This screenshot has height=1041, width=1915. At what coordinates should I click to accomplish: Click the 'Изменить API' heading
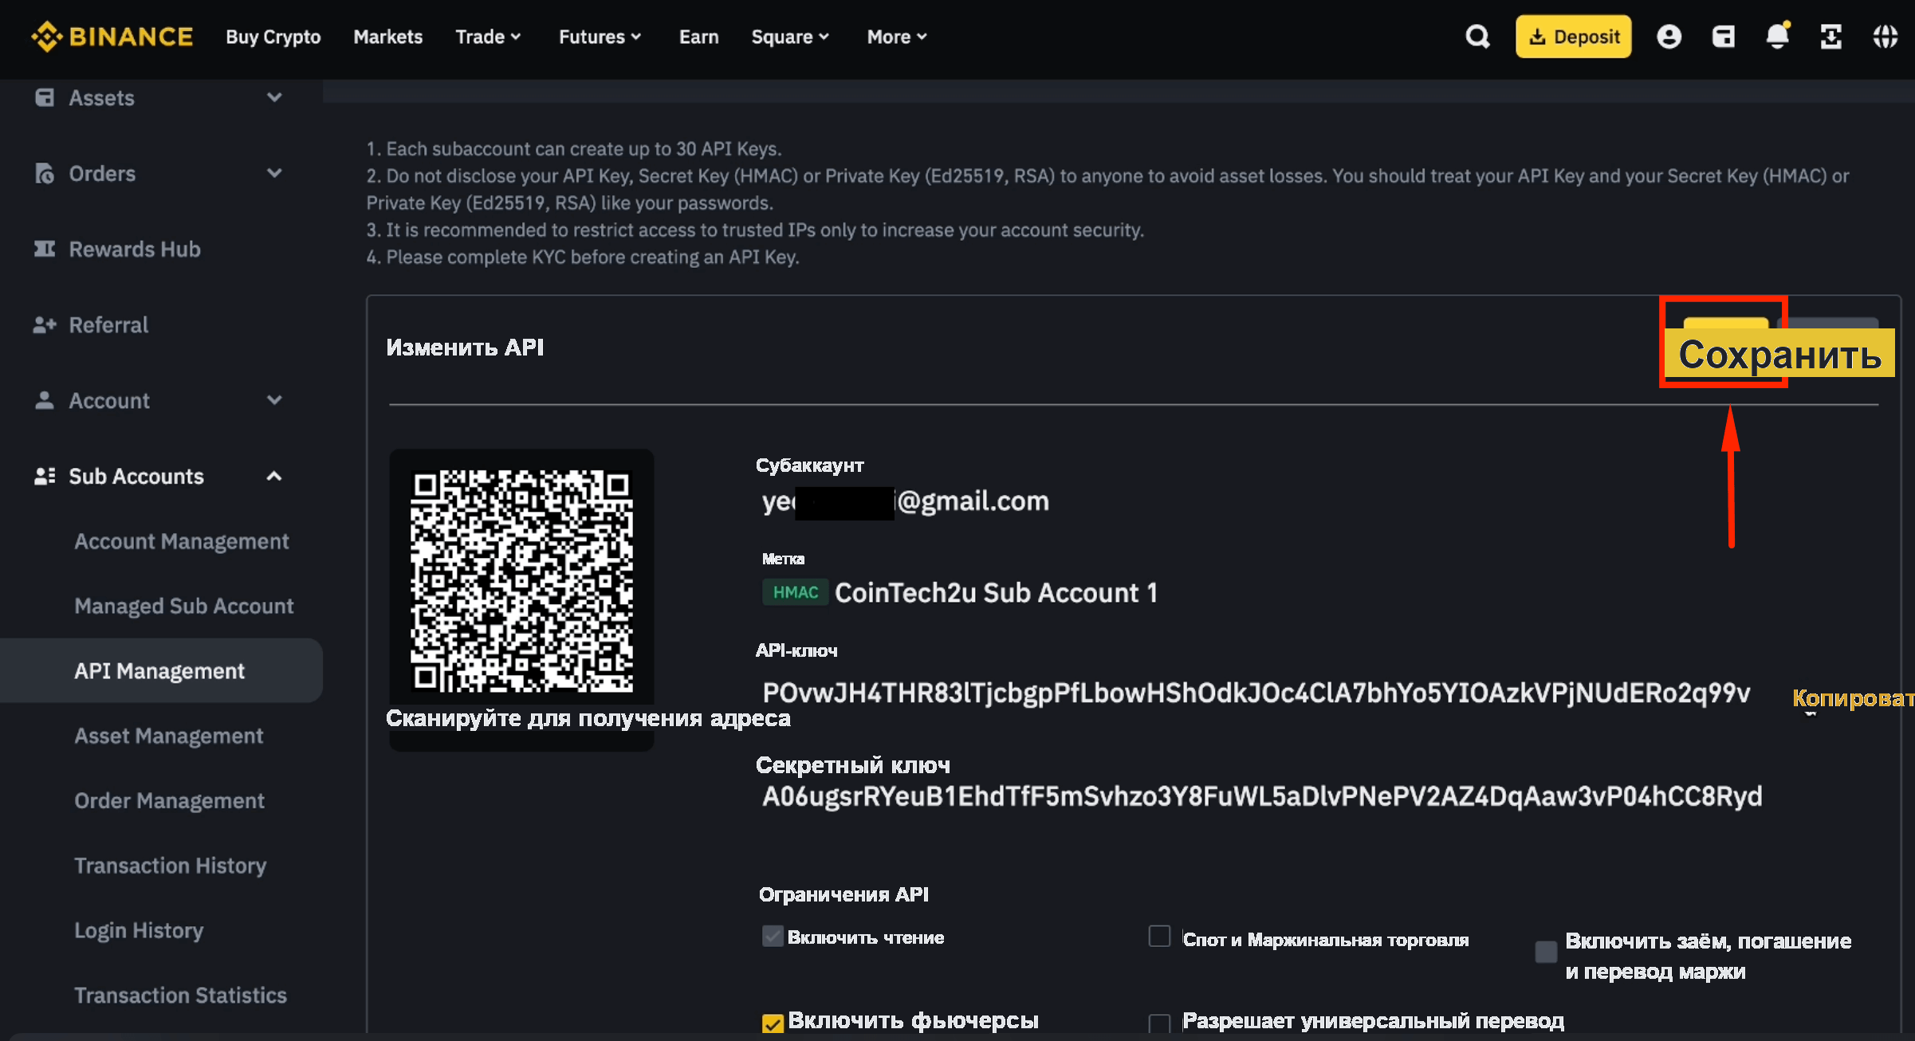[465, 347]
